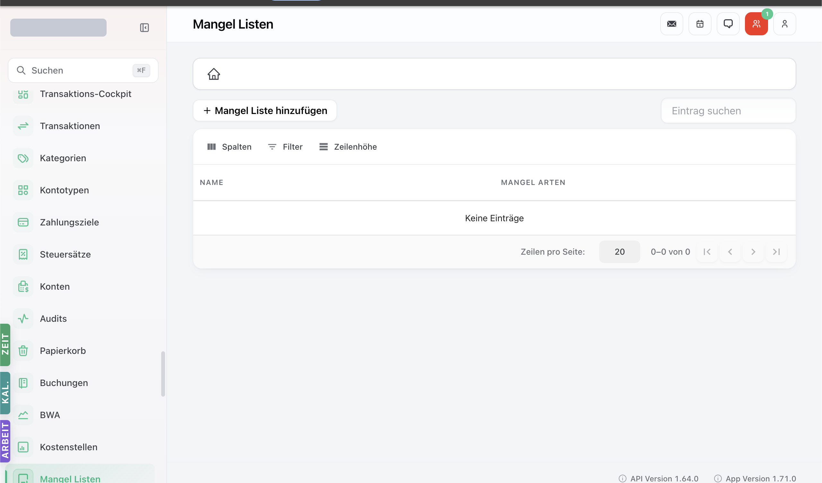The image size is (822, 483).
Task: Click the Transaktionen arrows icon
Action: (23, 126)
